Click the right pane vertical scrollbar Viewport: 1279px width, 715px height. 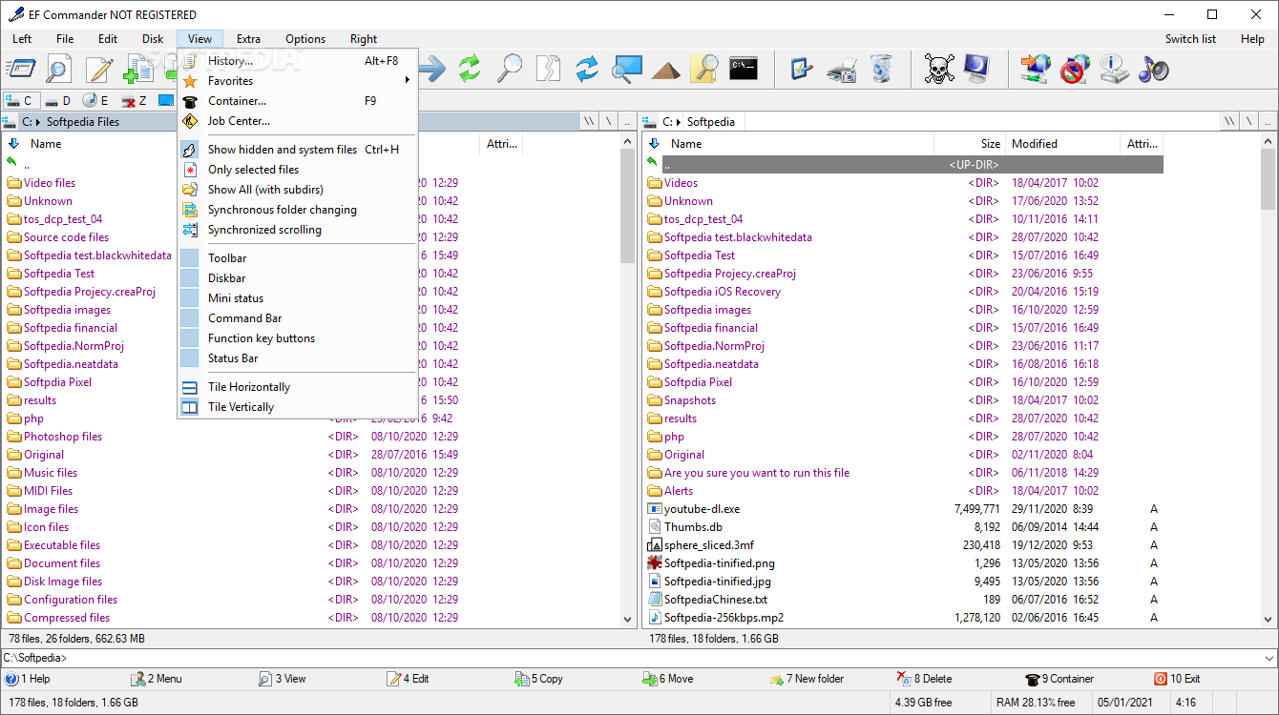1268,380
